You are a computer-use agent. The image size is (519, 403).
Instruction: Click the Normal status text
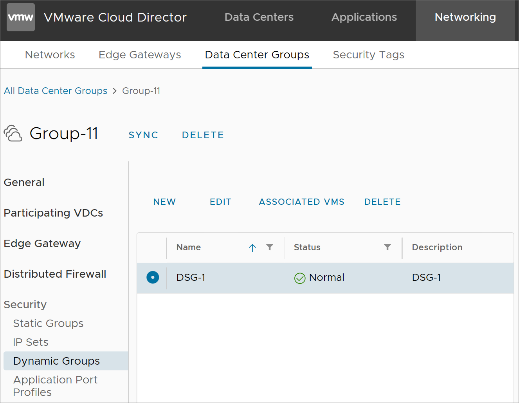pos(327,278)
